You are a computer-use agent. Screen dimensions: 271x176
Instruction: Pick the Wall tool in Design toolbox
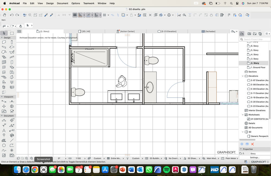coord(4,42)
